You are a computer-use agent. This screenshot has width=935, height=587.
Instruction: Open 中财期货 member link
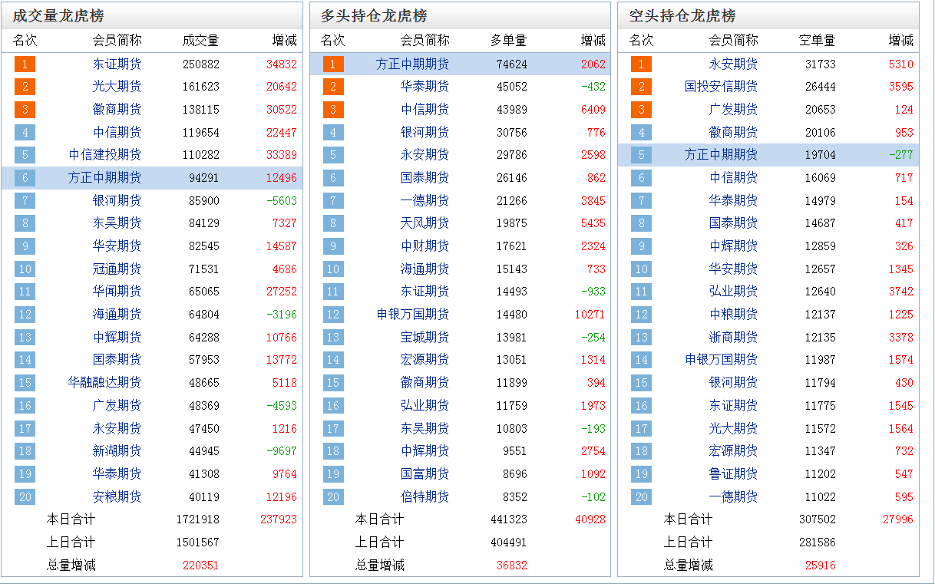[x=425, y=246]
